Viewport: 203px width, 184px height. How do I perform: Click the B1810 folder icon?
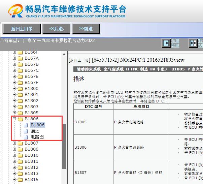[20, 155]
